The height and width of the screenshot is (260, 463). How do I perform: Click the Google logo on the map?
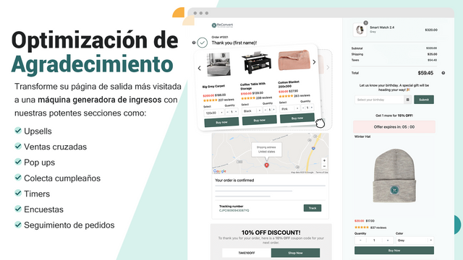click(220, 171)
